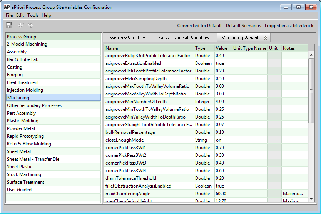Screen dimensions: 321x214
Task: Select Sheet Metal process group
Action: click(19, 151)
